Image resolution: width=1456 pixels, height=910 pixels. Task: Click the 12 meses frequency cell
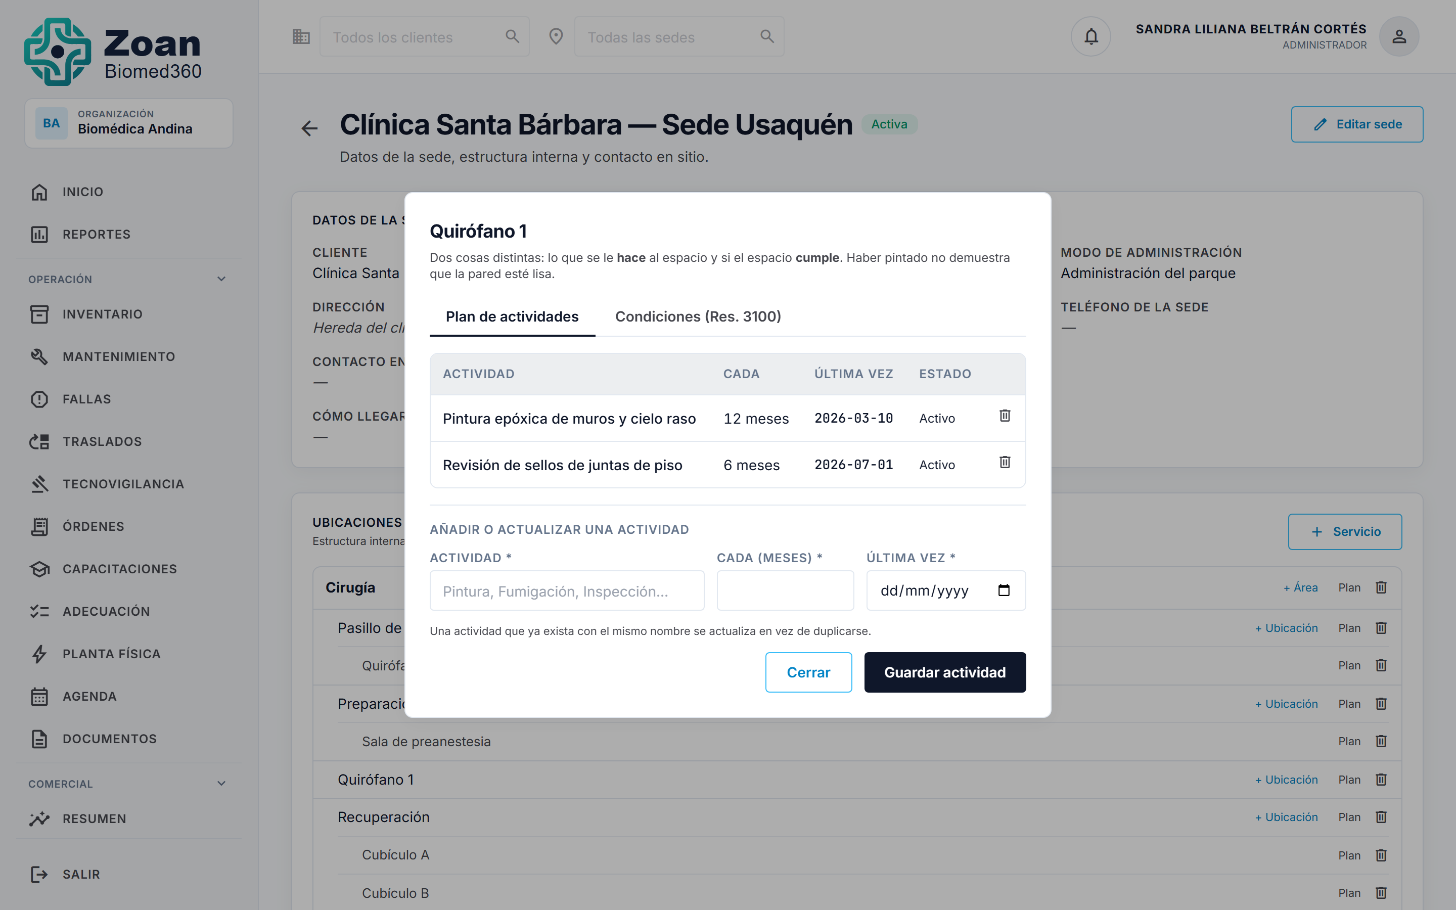[x=756, y=419]
